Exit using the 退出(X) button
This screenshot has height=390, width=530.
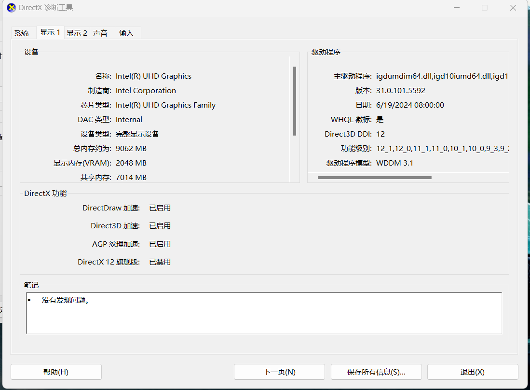[473, 372]
